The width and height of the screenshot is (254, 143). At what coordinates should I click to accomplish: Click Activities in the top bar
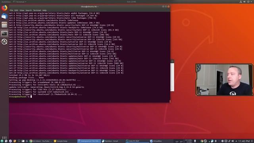[6, 2]
